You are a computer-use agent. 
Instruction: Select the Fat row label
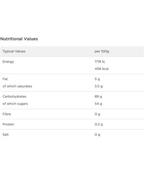click(5, 79)
